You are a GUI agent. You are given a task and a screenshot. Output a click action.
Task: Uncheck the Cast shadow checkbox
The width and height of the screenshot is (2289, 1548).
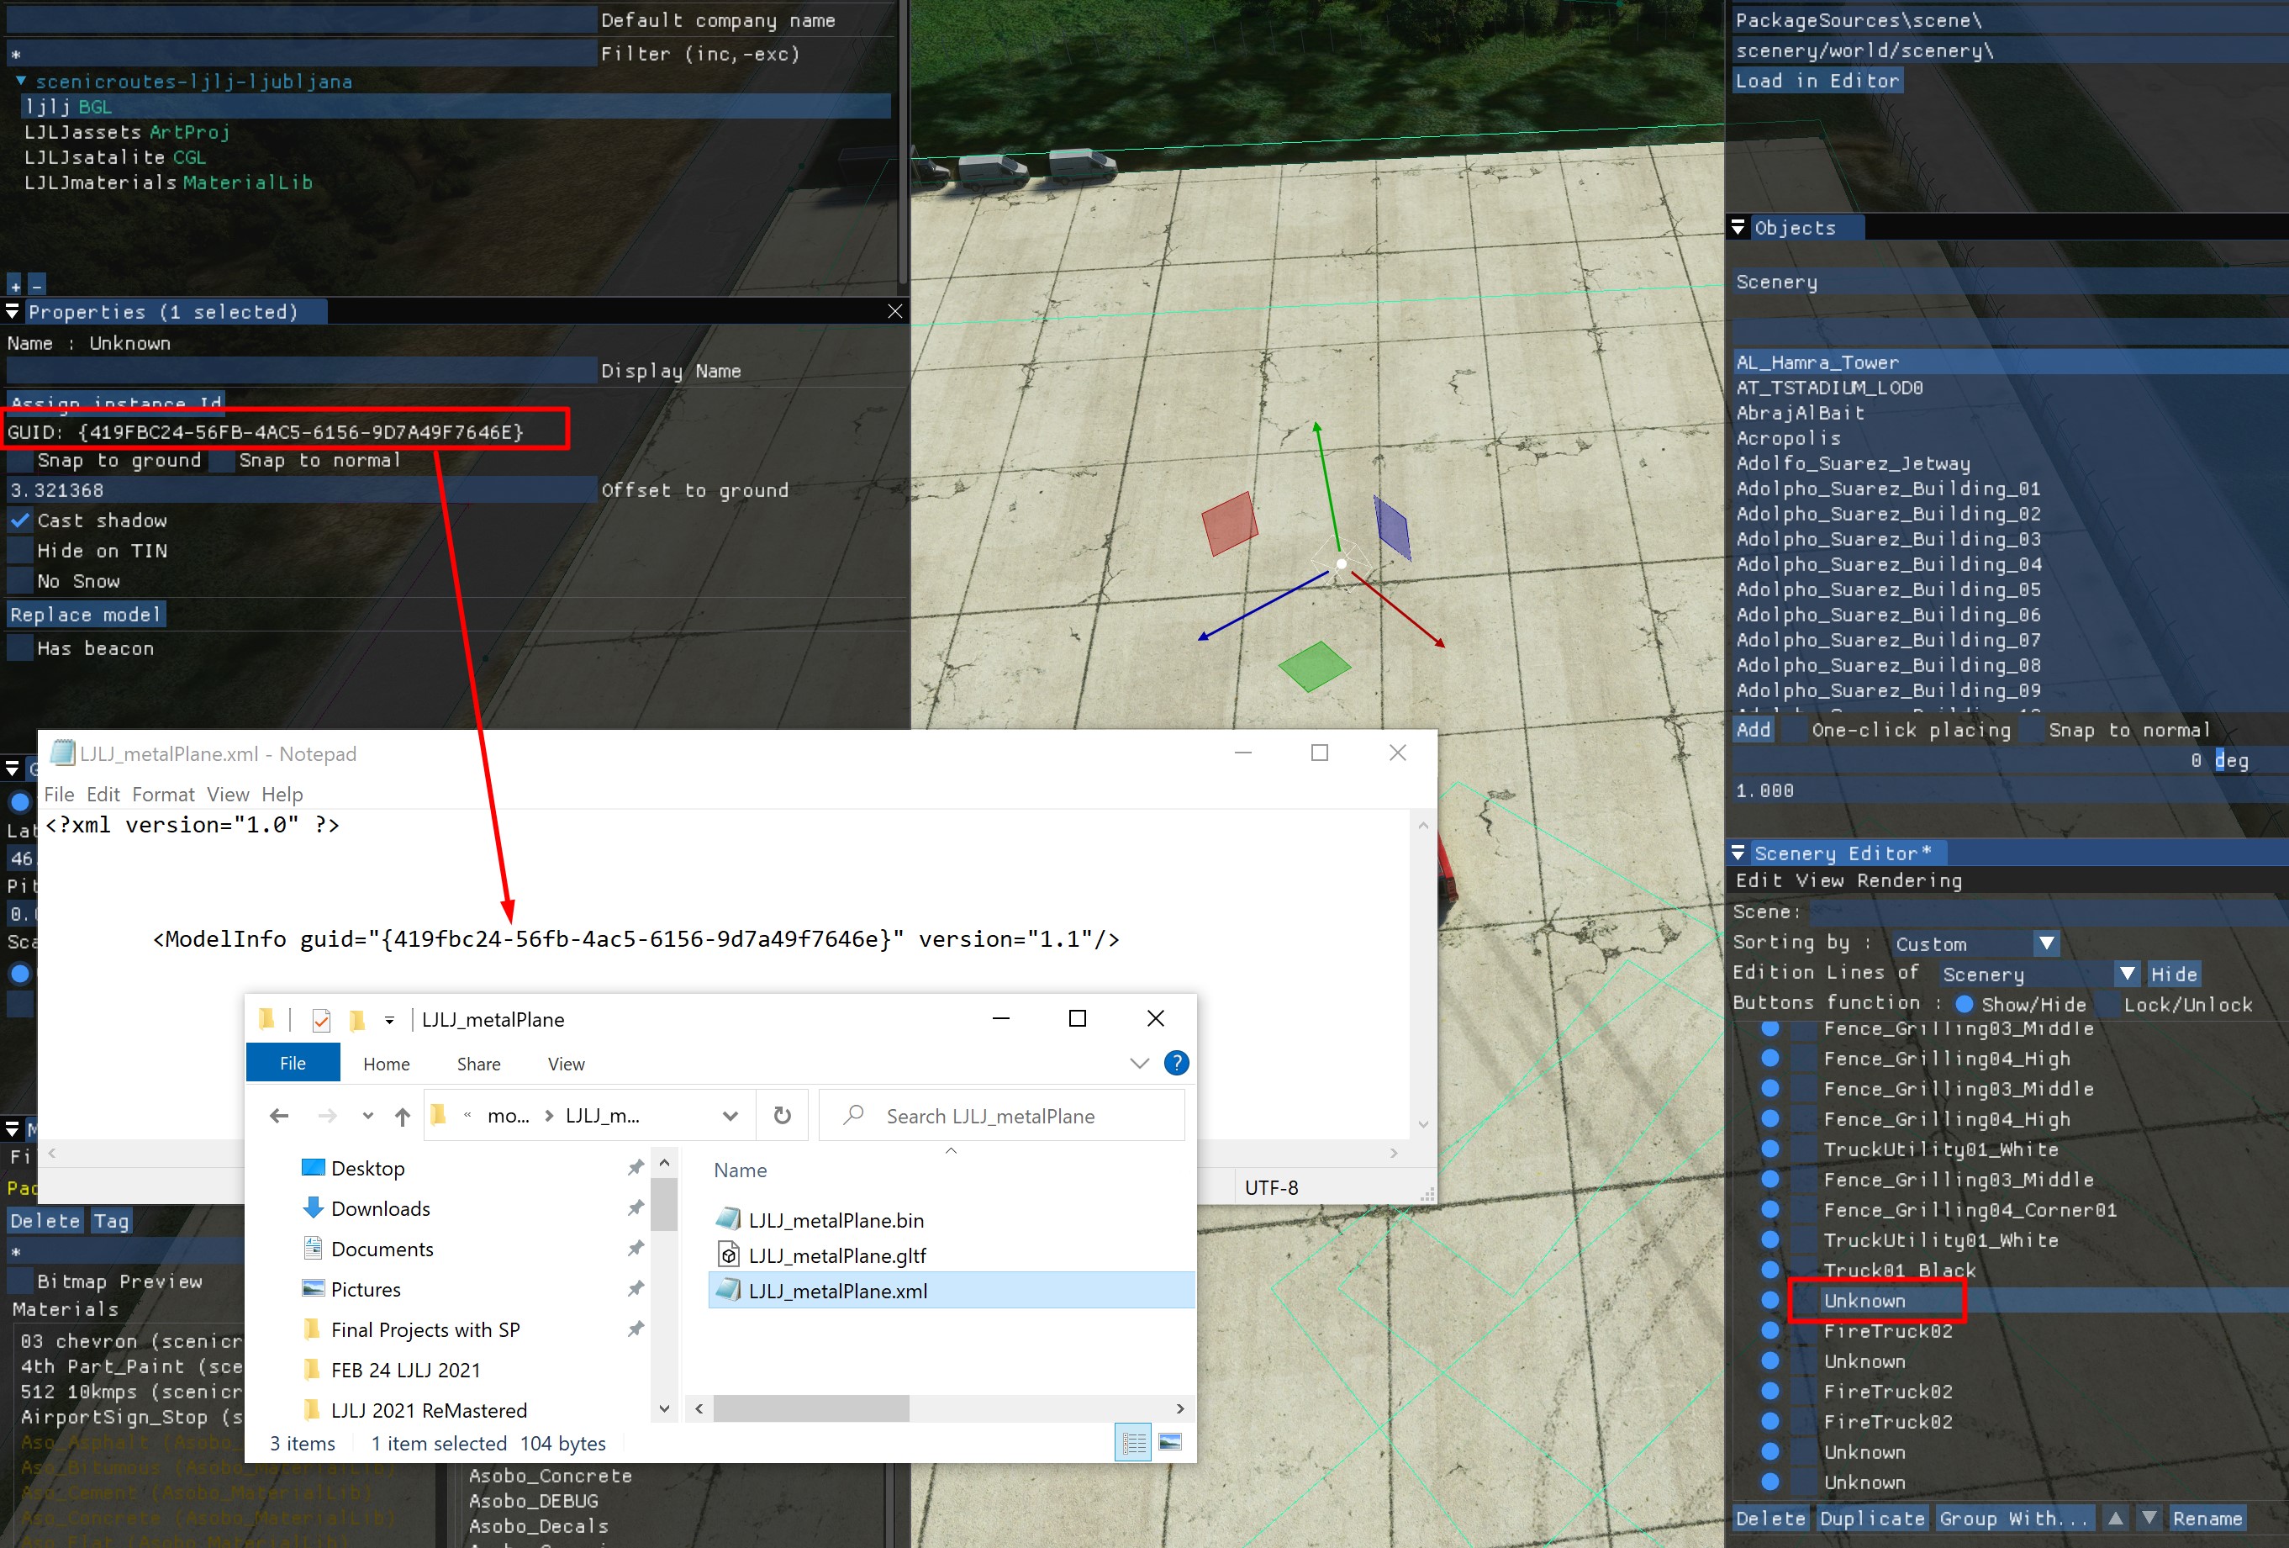click(21, 520)
